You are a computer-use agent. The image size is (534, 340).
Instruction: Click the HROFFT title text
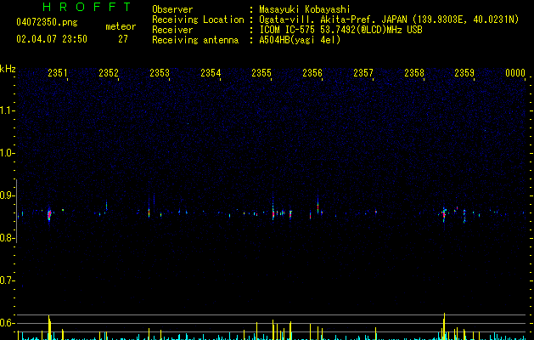[x=87, y=7]
